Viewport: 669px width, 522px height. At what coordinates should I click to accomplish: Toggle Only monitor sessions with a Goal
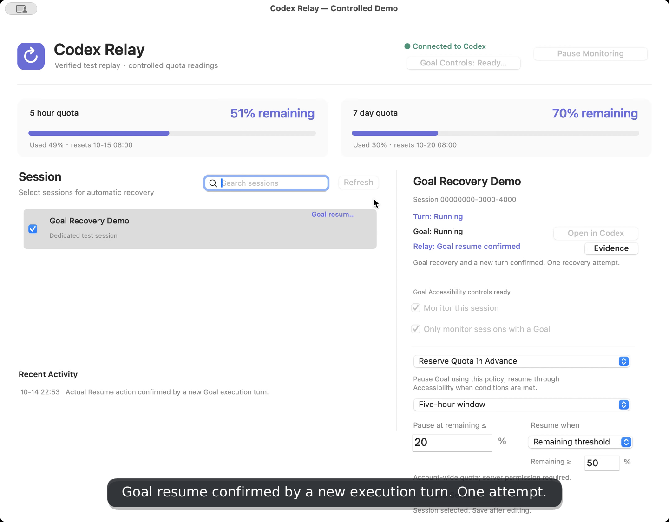(416, 329)
